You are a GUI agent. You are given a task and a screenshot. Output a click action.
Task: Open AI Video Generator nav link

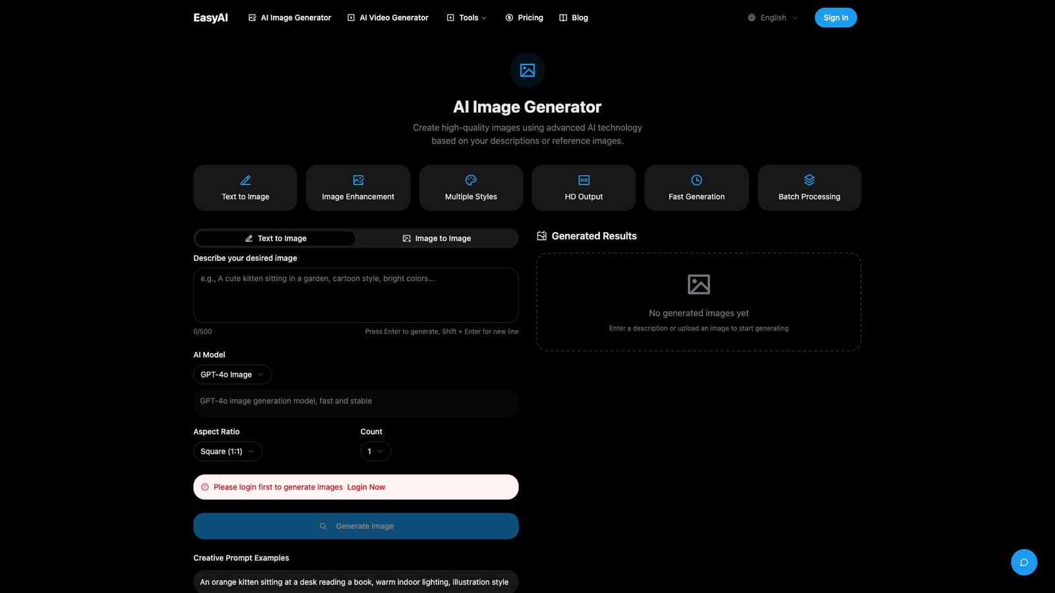[388, 18]
